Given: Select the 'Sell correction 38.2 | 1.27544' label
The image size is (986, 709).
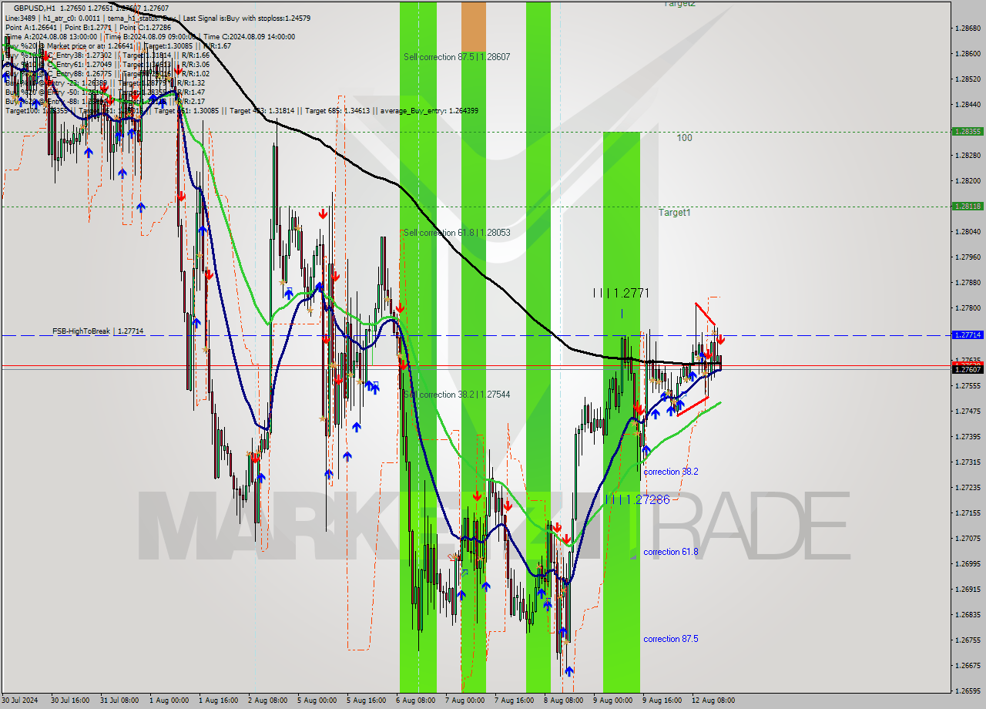Looking at the screenshot, I should (457, 395).
